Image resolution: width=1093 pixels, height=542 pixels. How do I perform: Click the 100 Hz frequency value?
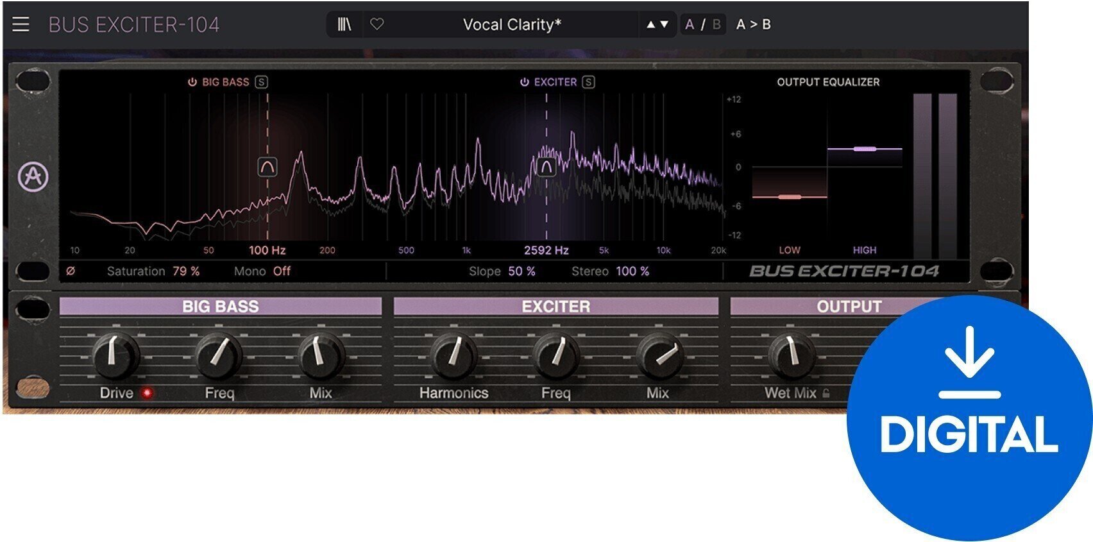point(267,250)
